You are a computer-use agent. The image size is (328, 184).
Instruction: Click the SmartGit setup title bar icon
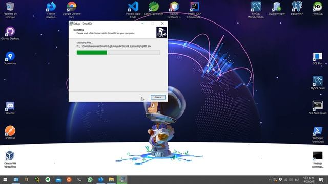71,24
